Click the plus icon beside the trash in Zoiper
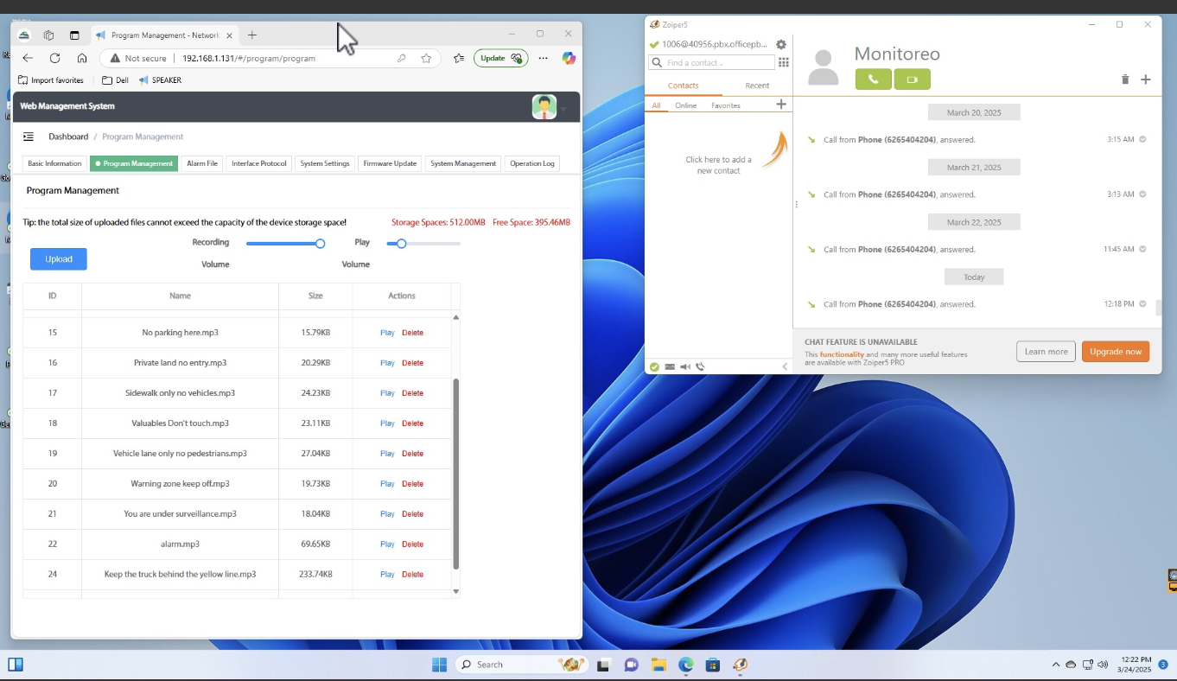This screenshot has width=1177, height=681. coord(1146,80)
